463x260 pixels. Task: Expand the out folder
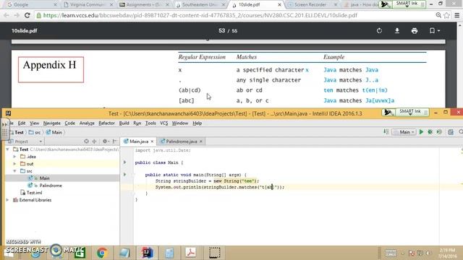click(14, 164)
